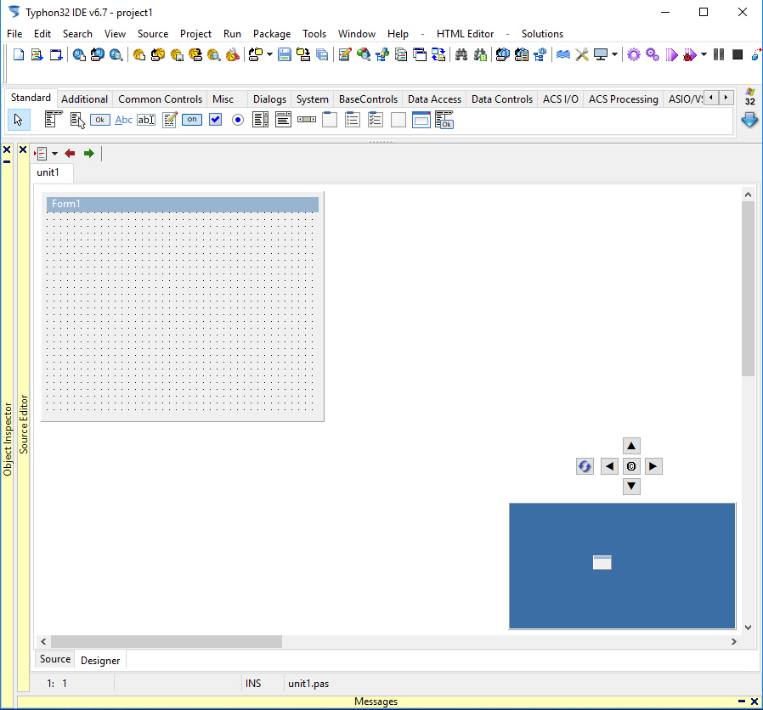
Task: Select the TLabel 'Abc' component
Action: [x=123, y=120]
